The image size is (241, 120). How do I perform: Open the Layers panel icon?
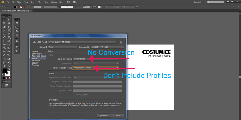[x=17, y=23]
